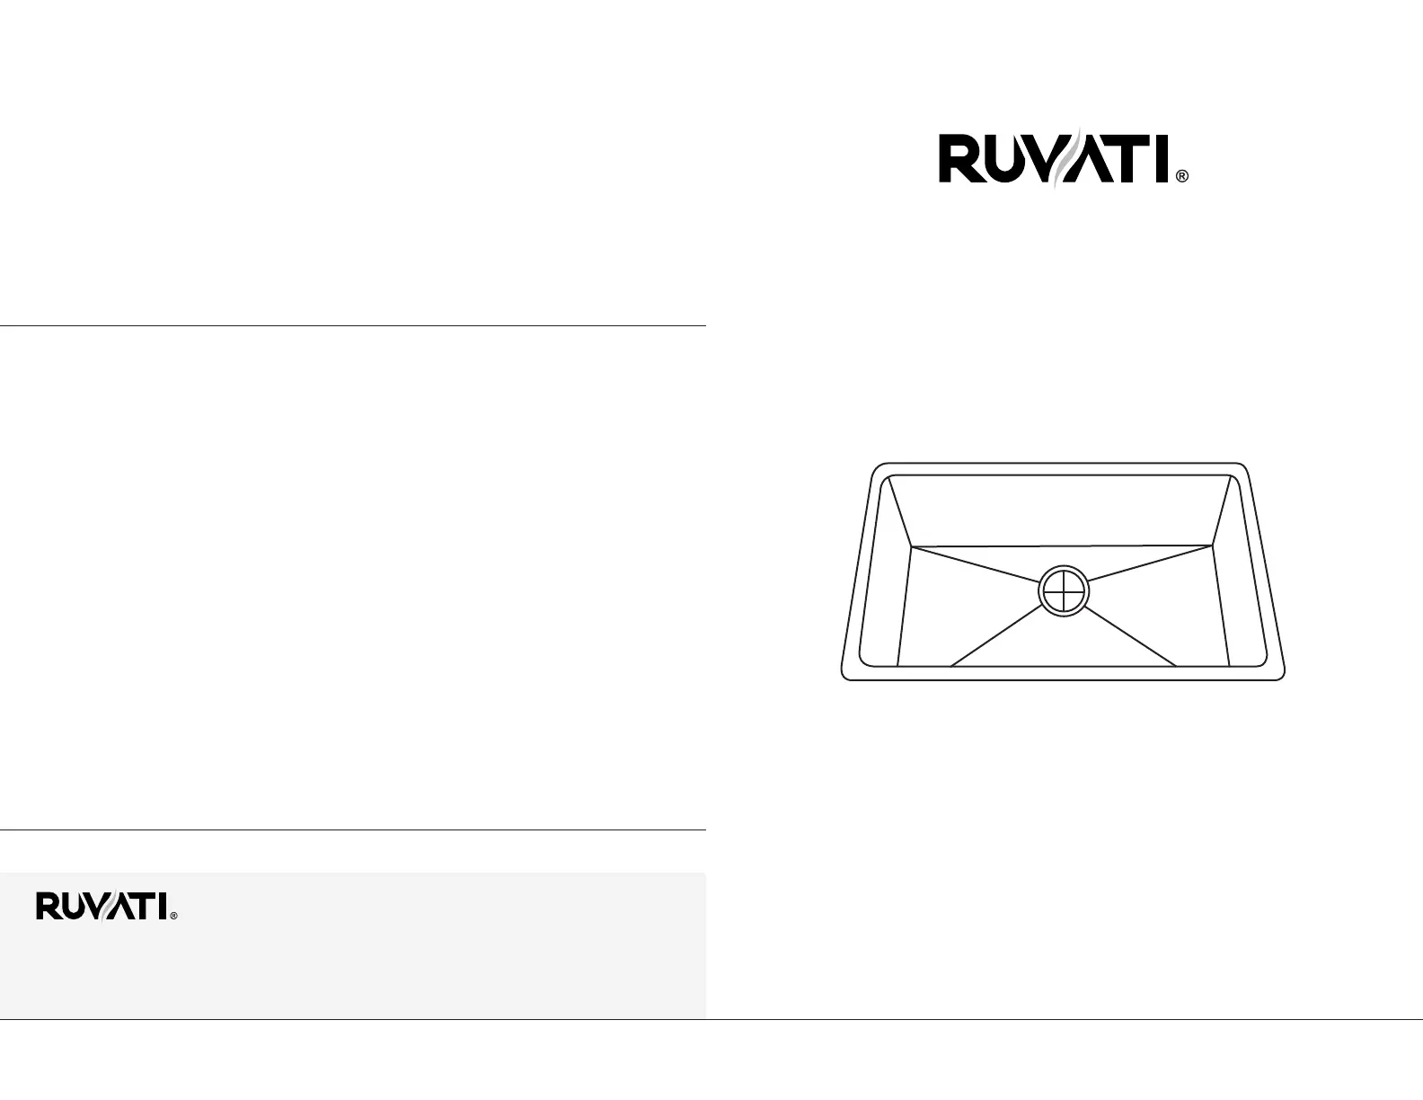Select the back wall of the sink illustration

click(1063, 510)
